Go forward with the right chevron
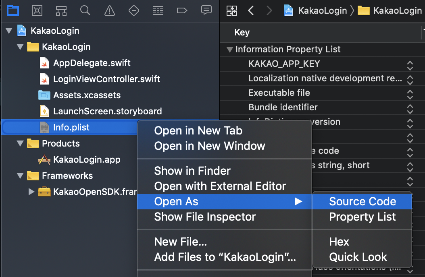This screenshot has width=425, height=277. point(269,10)
